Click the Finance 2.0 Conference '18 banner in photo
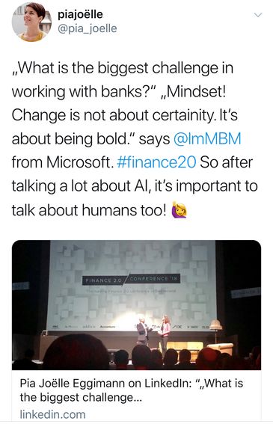273x424 pixels. [131, 280]
